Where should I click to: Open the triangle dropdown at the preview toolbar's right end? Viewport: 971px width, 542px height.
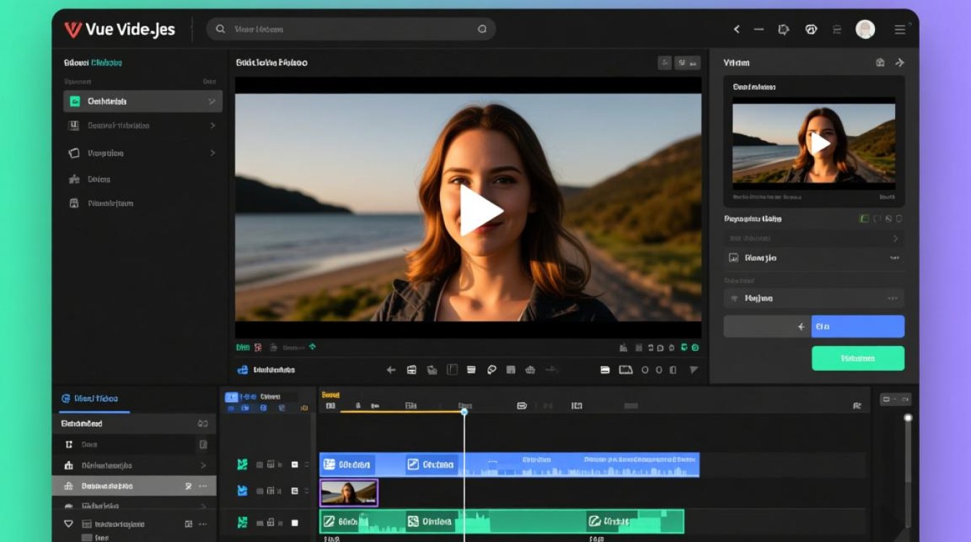coord(694,370)
